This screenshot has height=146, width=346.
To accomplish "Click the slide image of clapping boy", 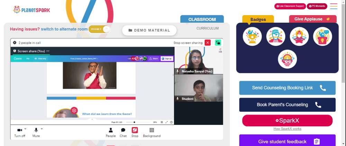I will tap(90, 76).
